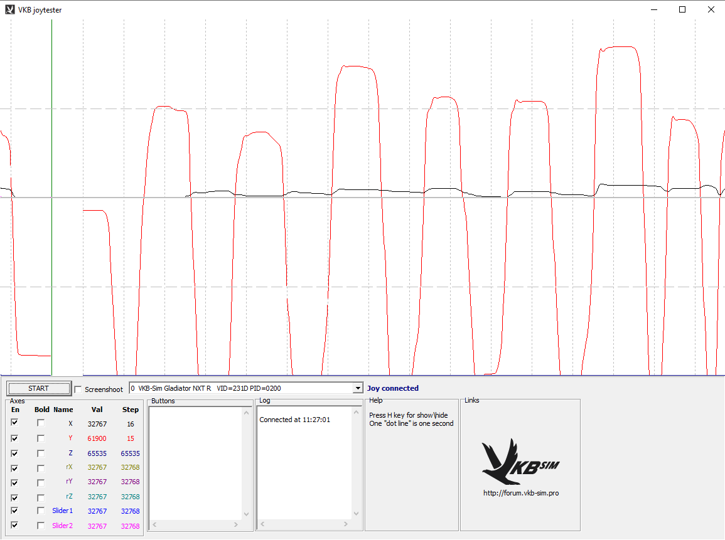Open the forum.vkb-sim.pro link
The width and height of the screenshot is (725, 540).
(x=520, y=493)
